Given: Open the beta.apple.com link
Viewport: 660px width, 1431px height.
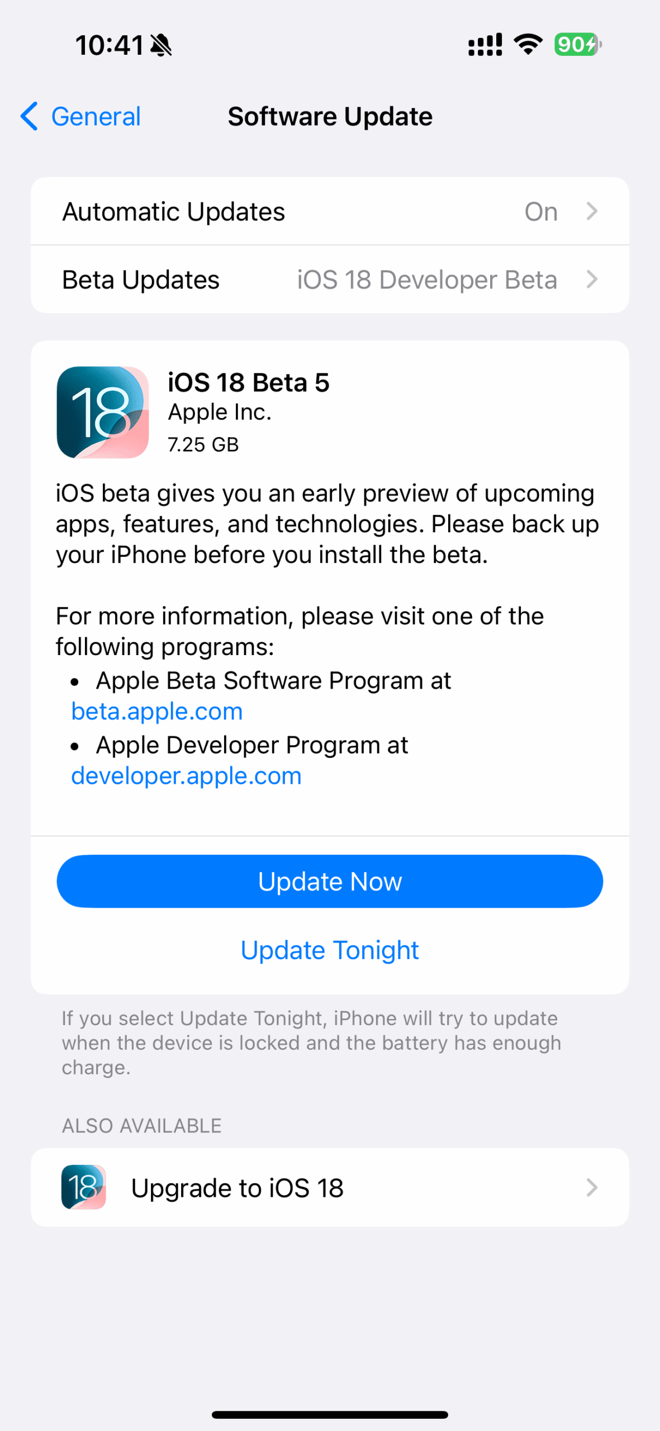Looking at the screenshot, I should click(x=157, y=711).
